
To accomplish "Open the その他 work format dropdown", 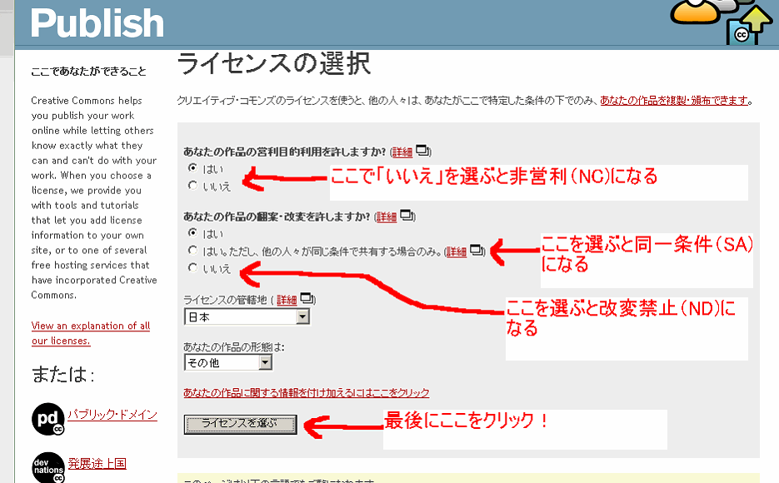I will (x=228, y=362).
